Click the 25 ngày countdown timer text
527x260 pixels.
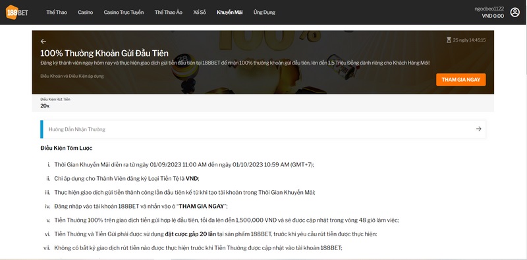(469, 40)
